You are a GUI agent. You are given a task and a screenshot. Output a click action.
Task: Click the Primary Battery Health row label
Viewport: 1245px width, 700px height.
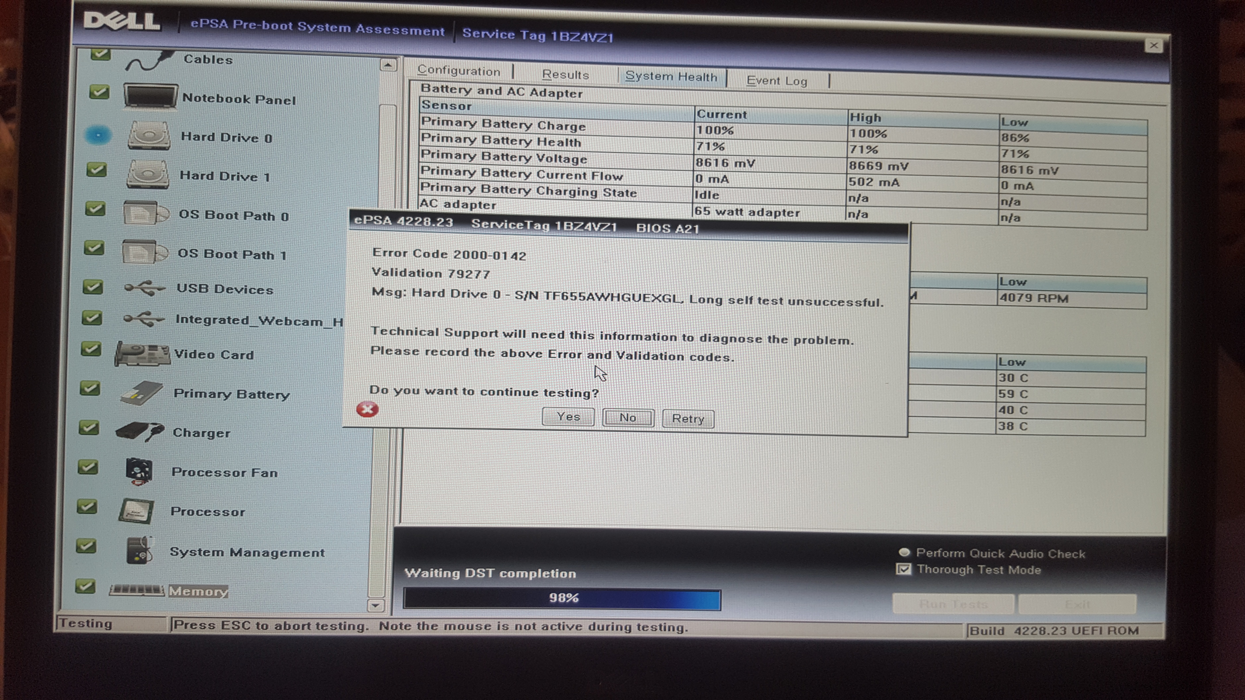tap(501, 140)
